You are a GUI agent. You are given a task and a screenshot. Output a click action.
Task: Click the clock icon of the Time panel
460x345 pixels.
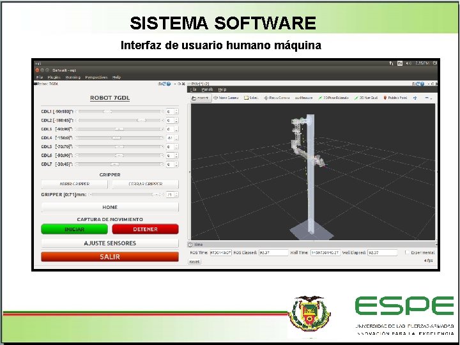190,245
